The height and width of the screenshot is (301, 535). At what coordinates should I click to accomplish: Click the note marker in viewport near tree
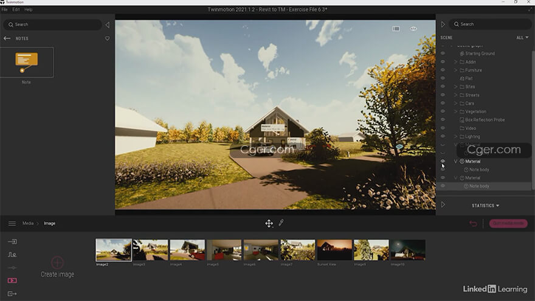pyautogui.click(x=399, y=147)
